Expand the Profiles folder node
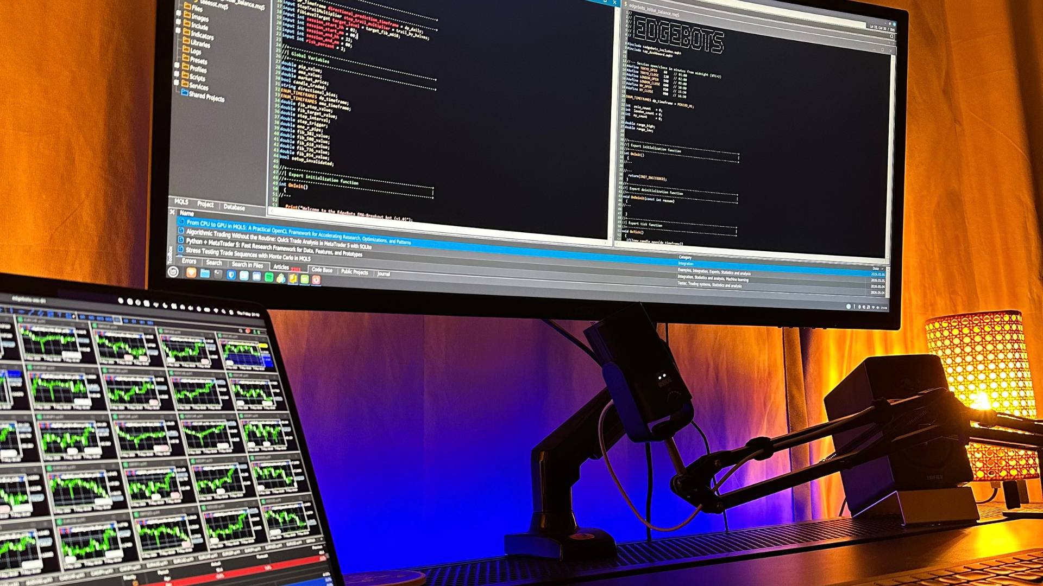 [177, 64]
